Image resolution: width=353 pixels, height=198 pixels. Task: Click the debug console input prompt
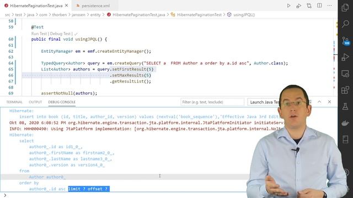point(126,195)
